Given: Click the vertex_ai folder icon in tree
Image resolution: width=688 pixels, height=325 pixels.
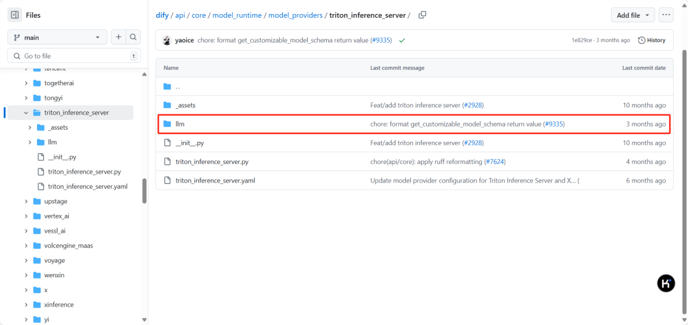Looking at the screenshot, I should [x=37, y=216].
